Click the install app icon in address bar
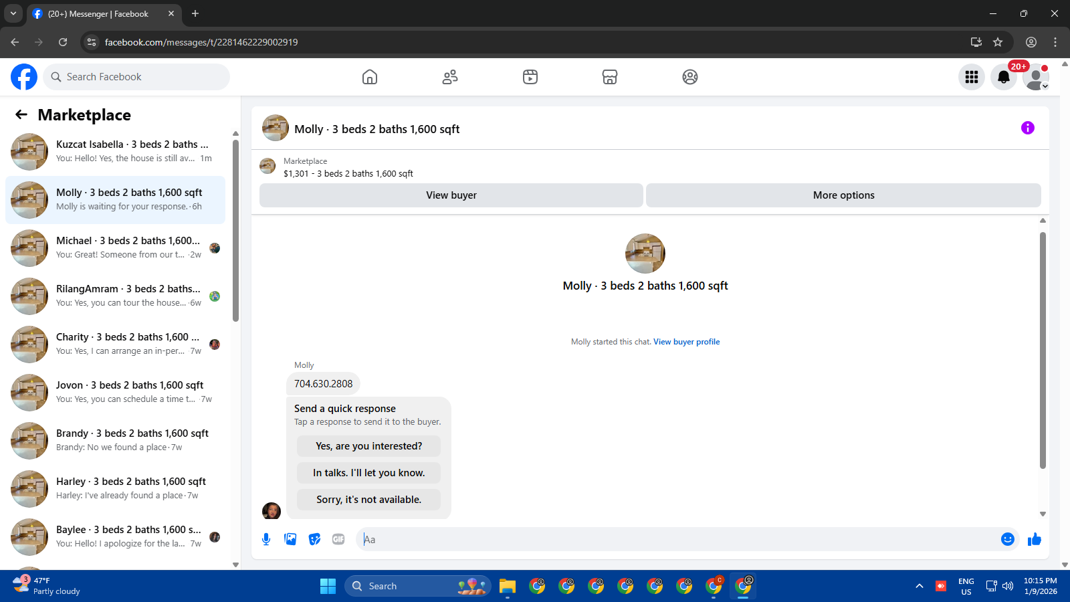This screenshot has width=1070, height=602. coord(976,42)
